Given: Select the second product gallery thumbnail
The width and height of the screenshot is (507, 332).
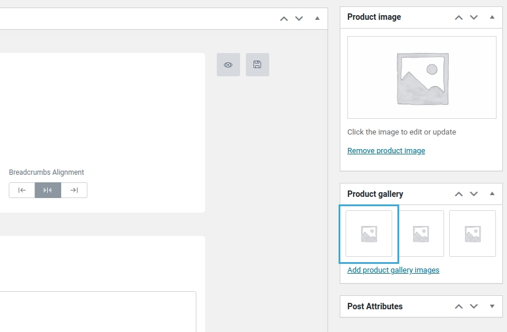Looking at the screenshot, I should [x=421, y=234].
